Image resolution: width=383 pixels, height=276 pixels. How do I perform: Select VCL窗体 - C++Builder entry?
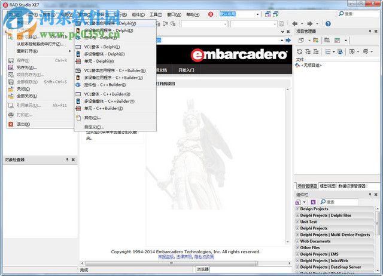coord(115,94)
